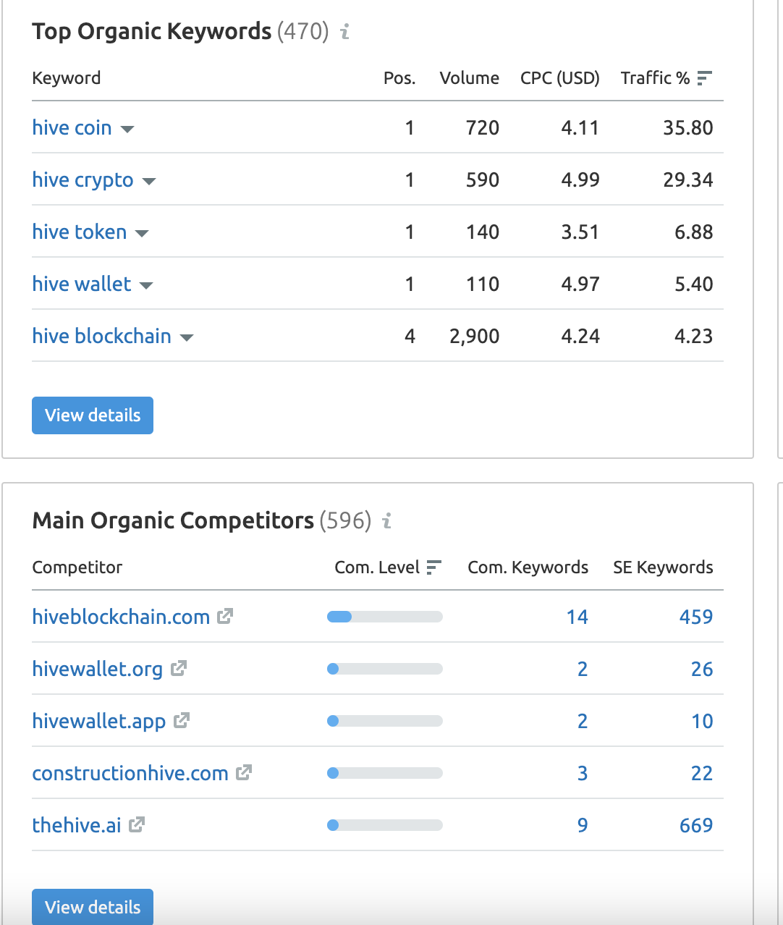Click SE keywords value 26

[x=702, y=669]
